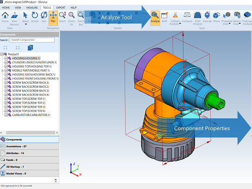Uncheck HOUSING(HOUSING.1) component

coord(6,58)
